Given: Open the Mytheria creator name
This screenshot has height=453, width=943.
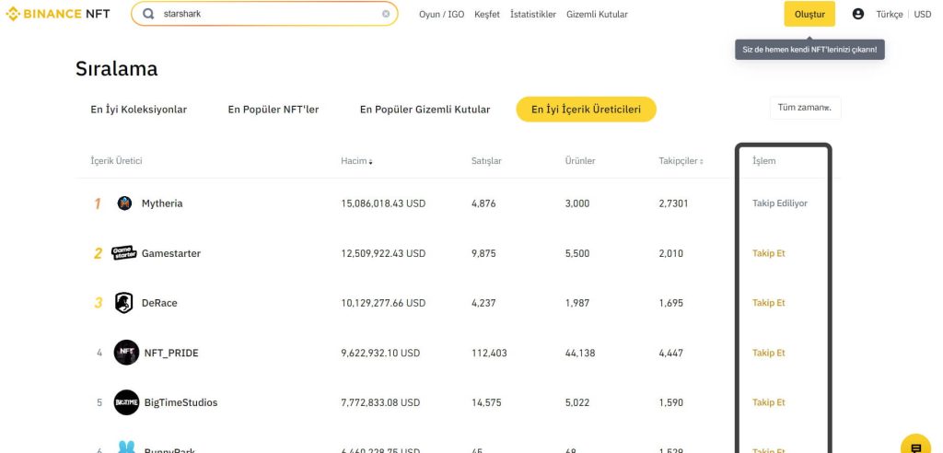Looking at the screenshot, I should (x=162, y=203).
